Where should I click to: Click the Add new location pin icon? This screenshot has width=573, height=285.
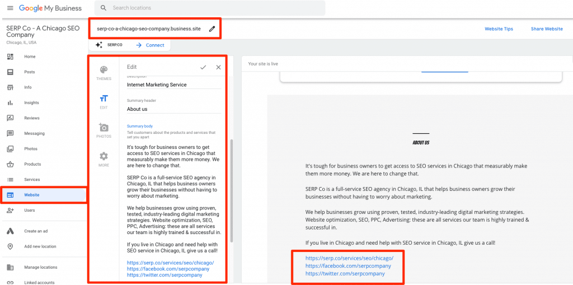(10, 246)
